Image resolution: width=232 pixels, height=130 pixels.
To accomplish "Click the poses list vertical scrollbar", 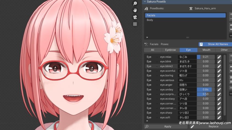I will pyautogui.click(x=225, y=85).
